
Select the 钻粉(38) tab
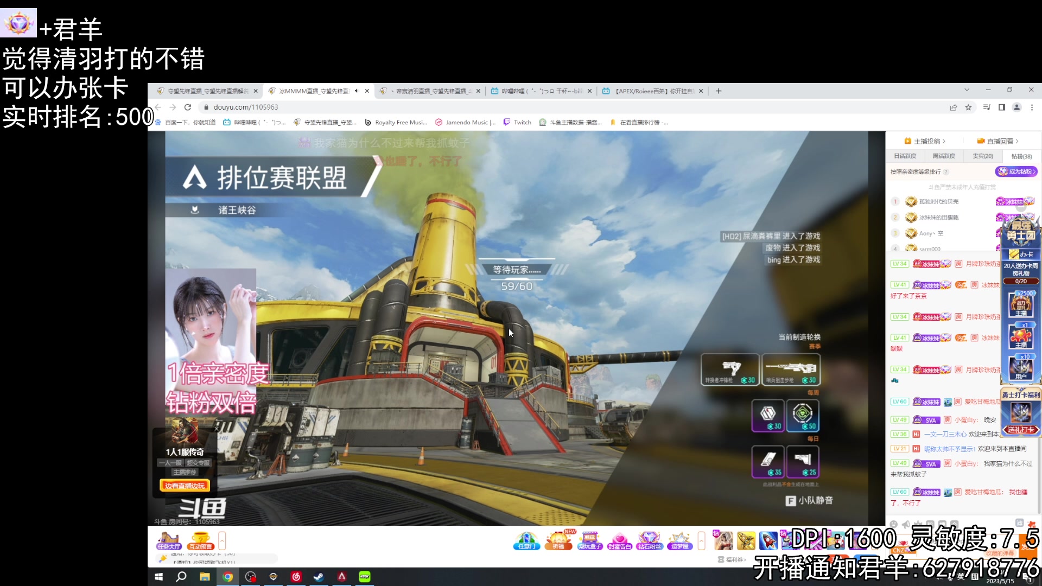[x=1021, y=156]
